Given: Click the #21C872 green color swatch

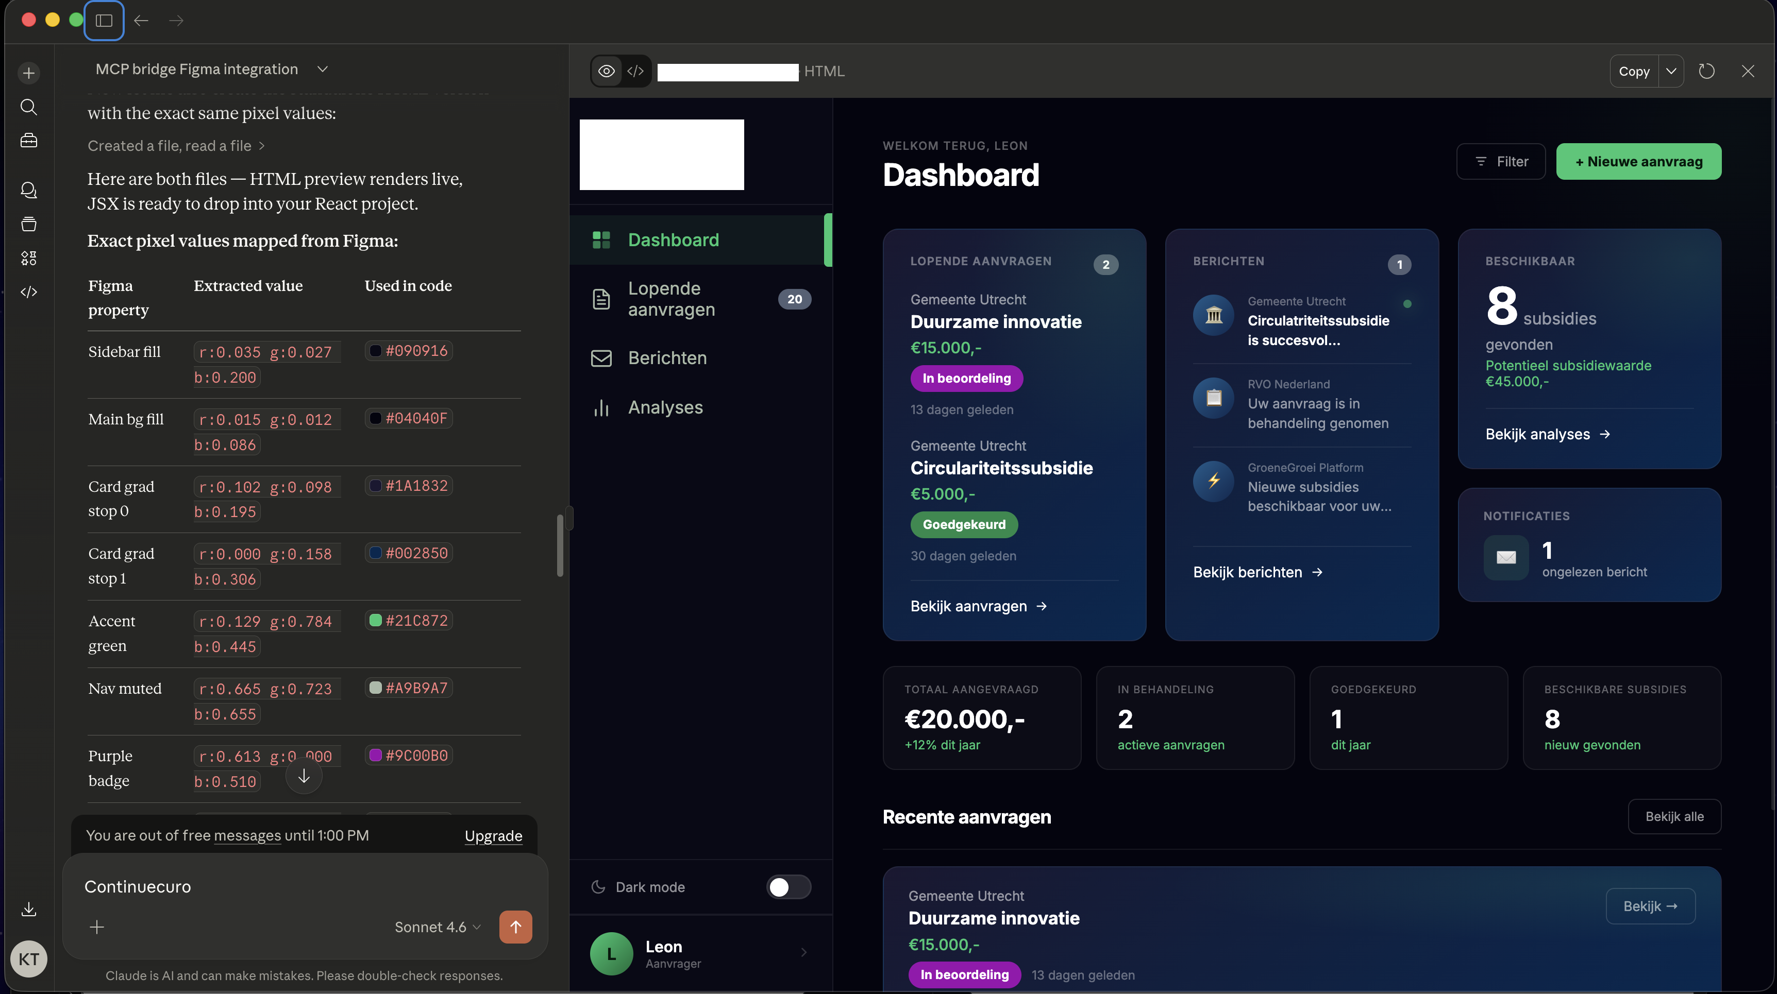Looking at the screenshot, I should point(376,621).
